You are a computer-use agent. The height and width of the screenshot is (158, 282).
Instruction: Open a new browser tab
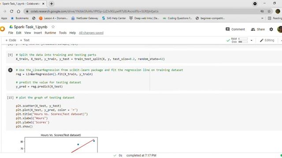(52, 4)
